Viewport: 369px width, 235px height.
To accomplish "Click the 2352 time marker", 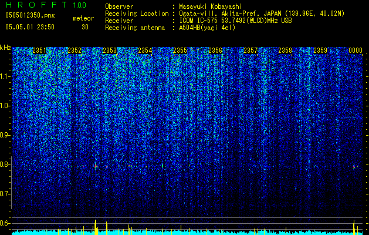I will tap(75, 51).
